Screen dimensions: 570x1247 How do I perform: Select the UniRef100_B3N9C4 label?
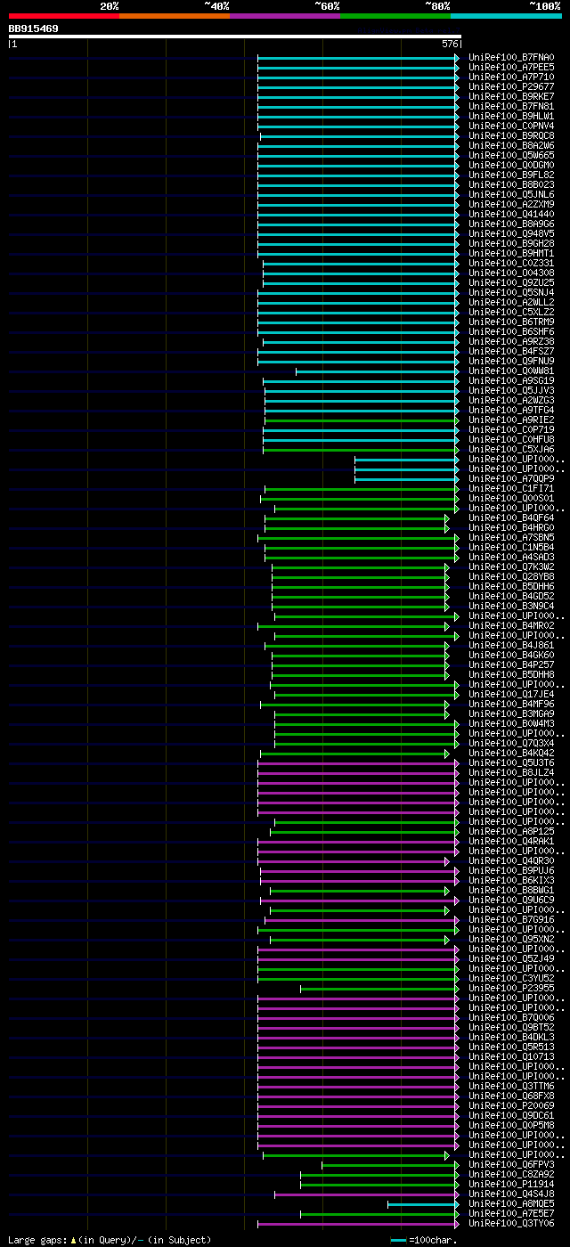(511, 607)
